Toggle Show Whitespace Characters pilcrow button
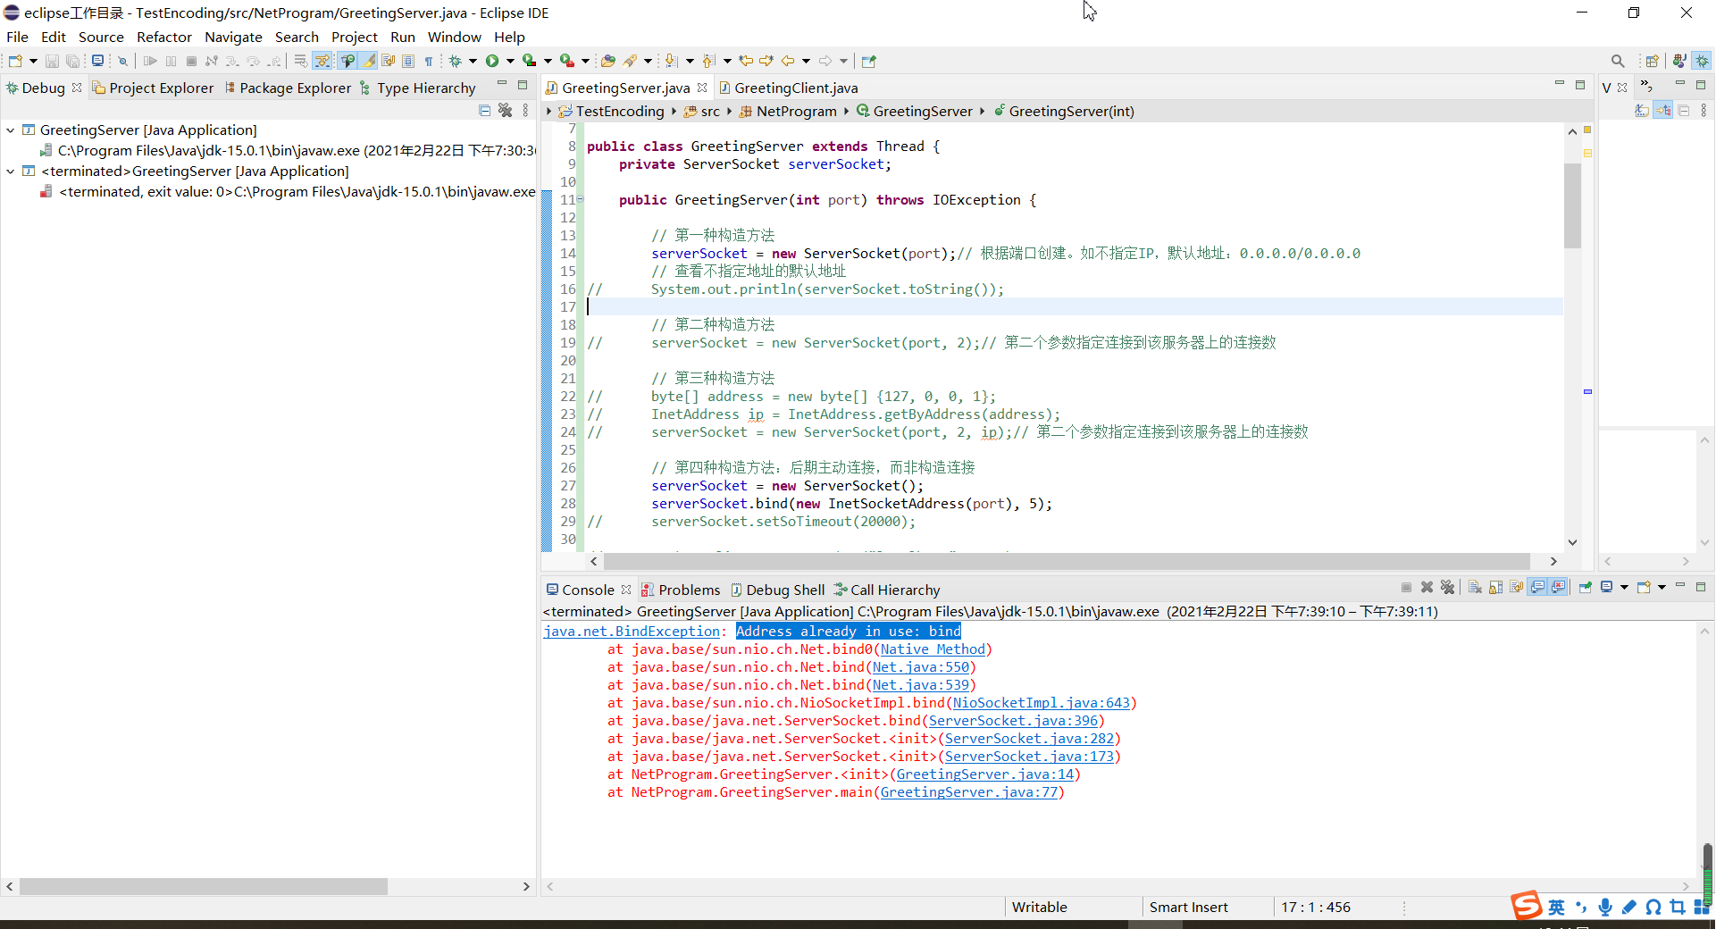 [428, 61]
